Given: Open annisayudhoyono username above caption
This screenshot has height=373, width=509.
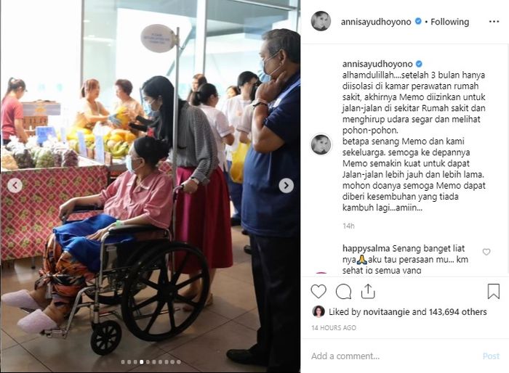Looking at the screenshot, I should tap(377, 64).
